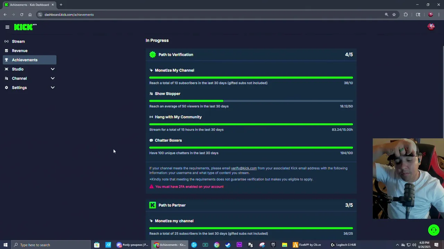
Task: Click the Path to Partner Kick icon
Action: coord(153,205)
